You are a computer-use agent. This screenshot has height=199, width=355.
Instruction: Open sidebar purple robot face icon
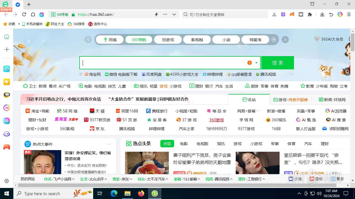[x=7, y=134]
